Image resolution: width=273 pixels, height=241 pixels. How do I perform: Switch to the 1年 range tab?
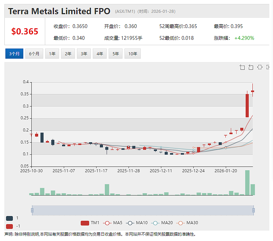pyautogui.click(x=52, y=54)
